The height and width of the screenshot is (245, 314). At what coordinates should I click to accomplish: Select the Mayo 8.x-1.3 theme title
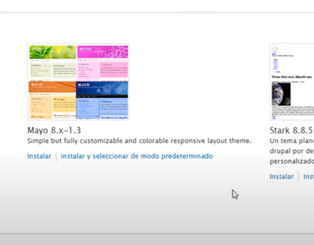tap(54, 131)
